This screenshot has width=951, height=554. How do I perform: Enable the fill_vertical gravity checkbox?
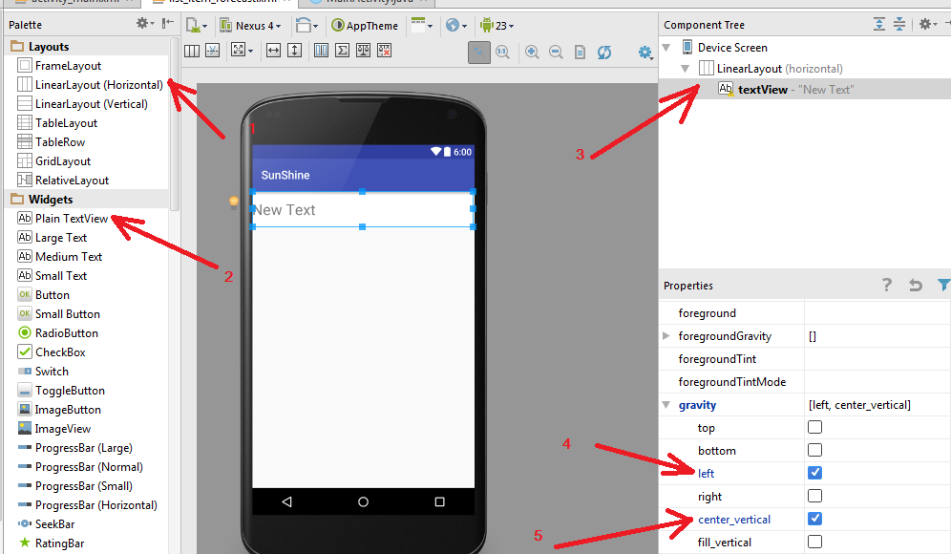point(814,542)
